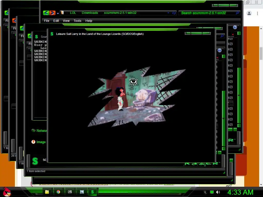Open the Tools menu
The image size is (263, 197).
(77, 21)
